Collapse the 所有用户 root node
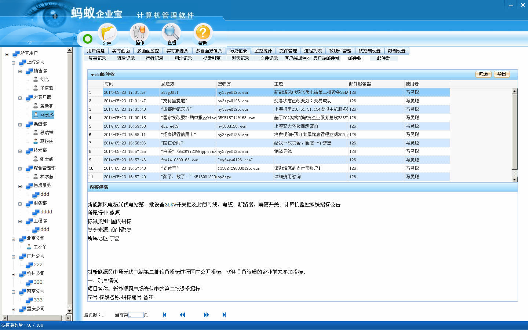 tap(7, 54)
